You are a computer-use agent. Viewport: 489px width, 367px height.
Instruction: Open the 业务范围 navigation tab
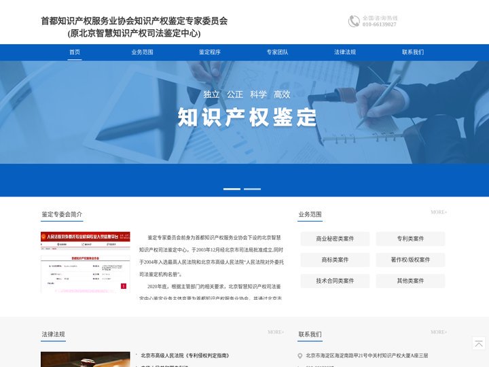coord(142,52)
